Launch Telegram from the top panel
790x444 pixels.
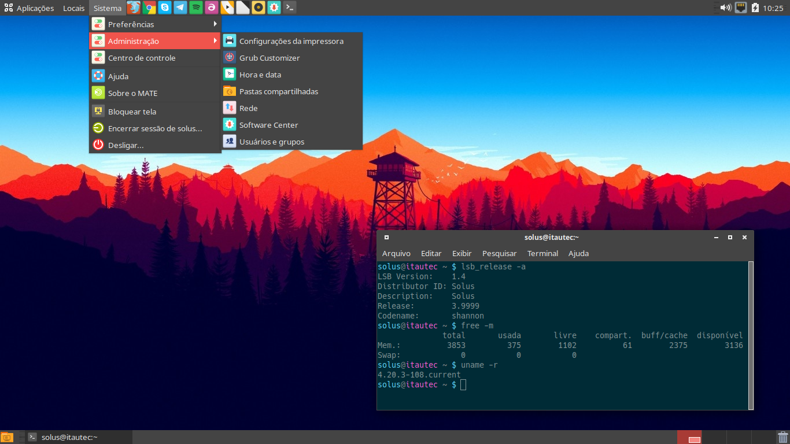tap(180, 8)
